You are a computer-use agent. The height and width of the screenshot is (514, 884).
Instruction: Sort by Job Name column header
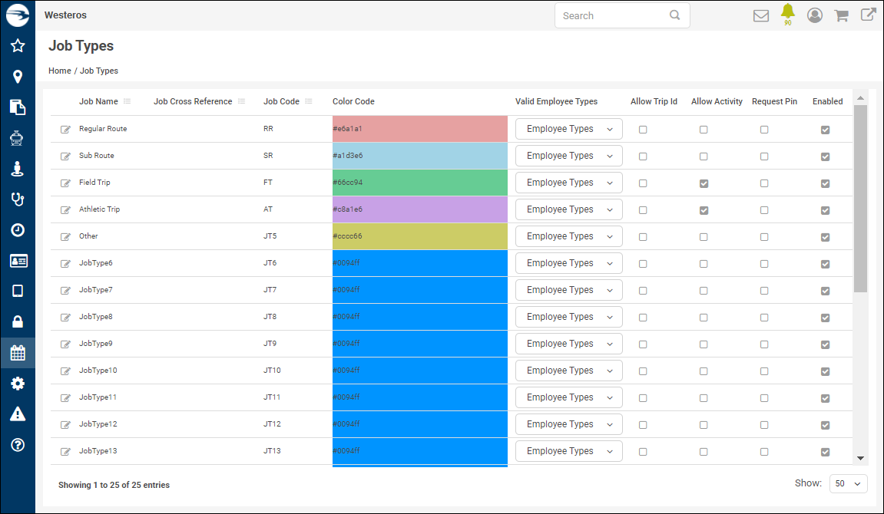click(98, 101)
